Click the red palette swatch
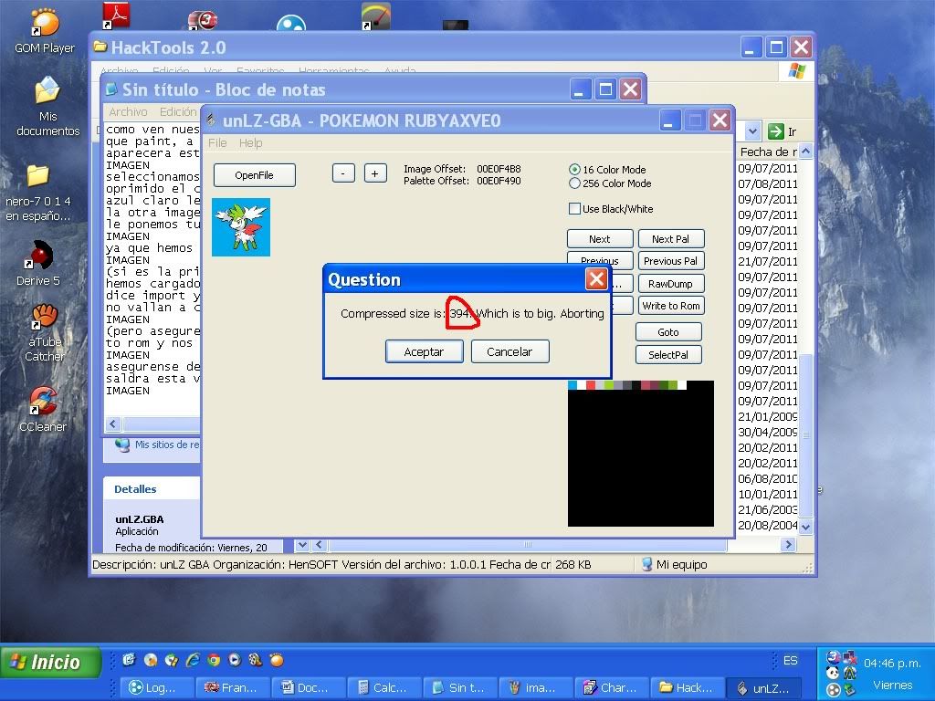 tap(591, 385)
